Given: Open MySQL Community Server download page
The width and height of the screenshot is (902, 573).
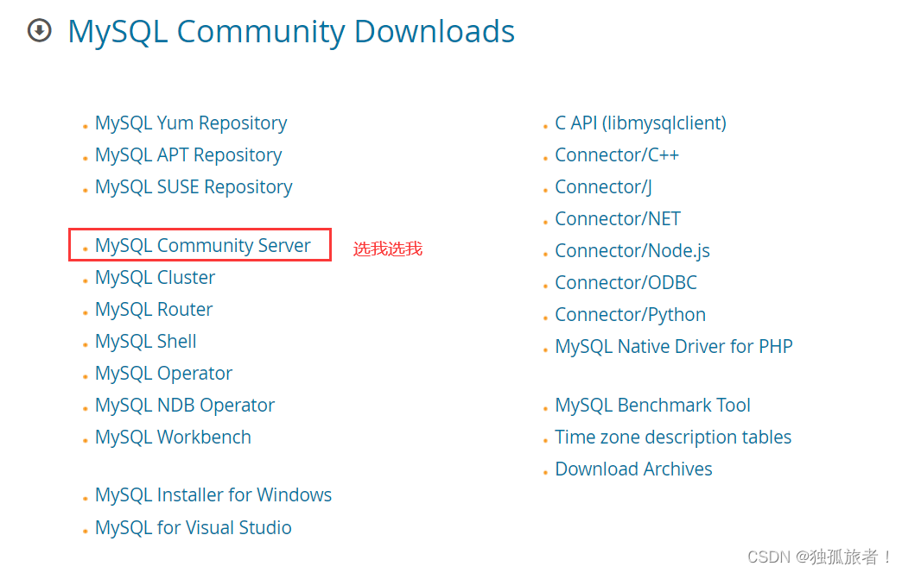Looking at the screenshot, I should pyautogui.click(x=203, y=246).
